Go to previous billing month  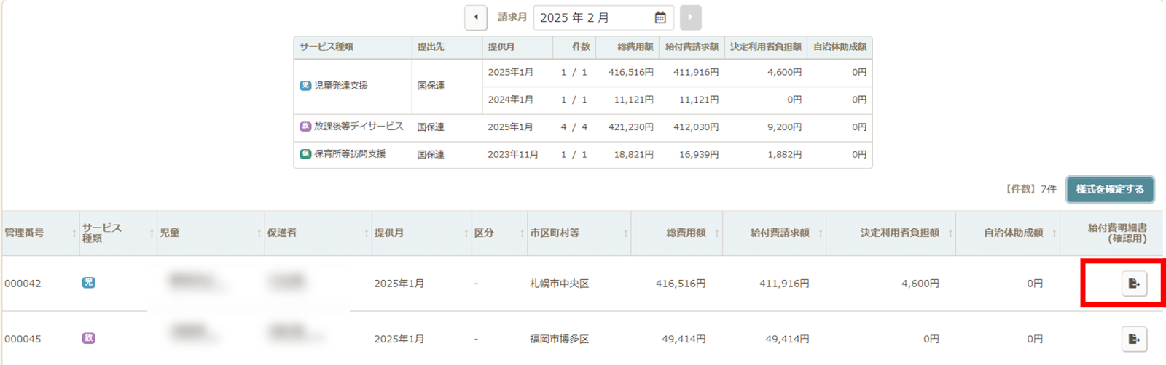click(476, 17)
